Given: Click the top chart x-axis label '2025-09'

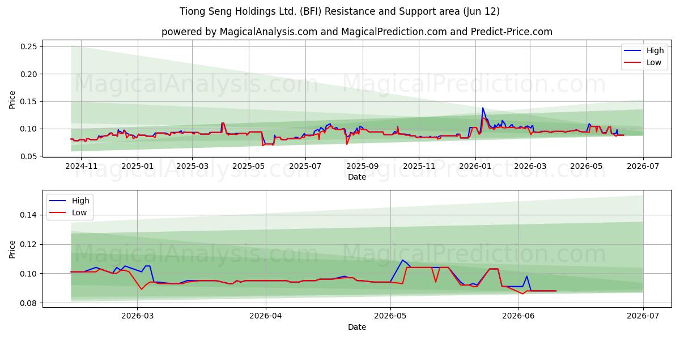Looking at the screenshot, I should [x=363, y=167].
